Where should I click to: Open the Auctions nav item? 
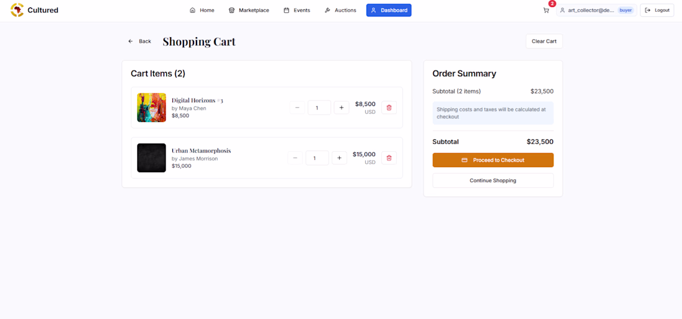coord(340,10)
